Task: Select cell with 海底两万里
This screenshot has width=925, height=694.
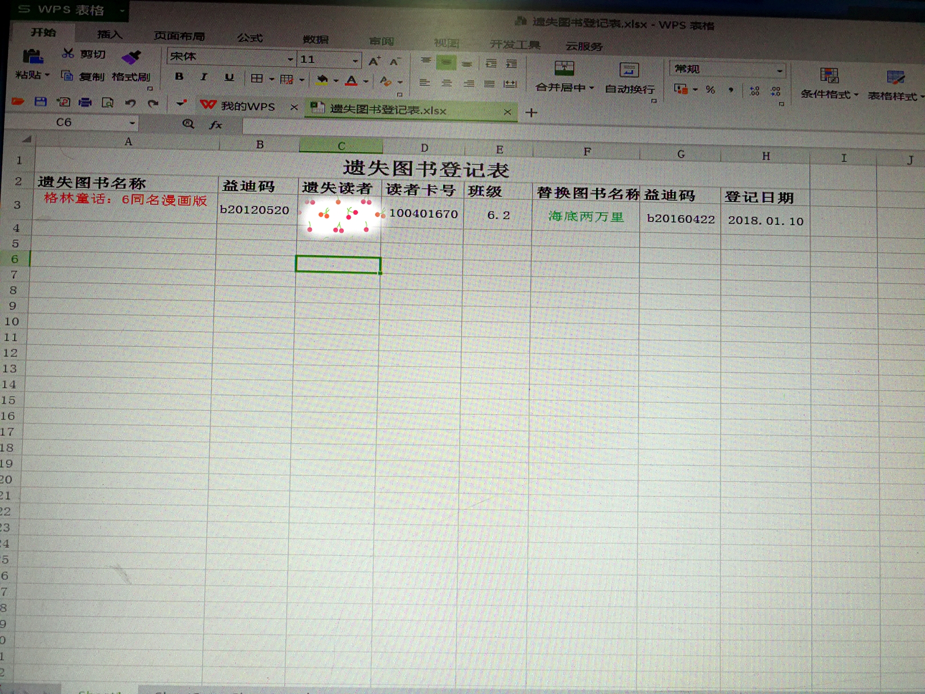Action: (586, 217)
